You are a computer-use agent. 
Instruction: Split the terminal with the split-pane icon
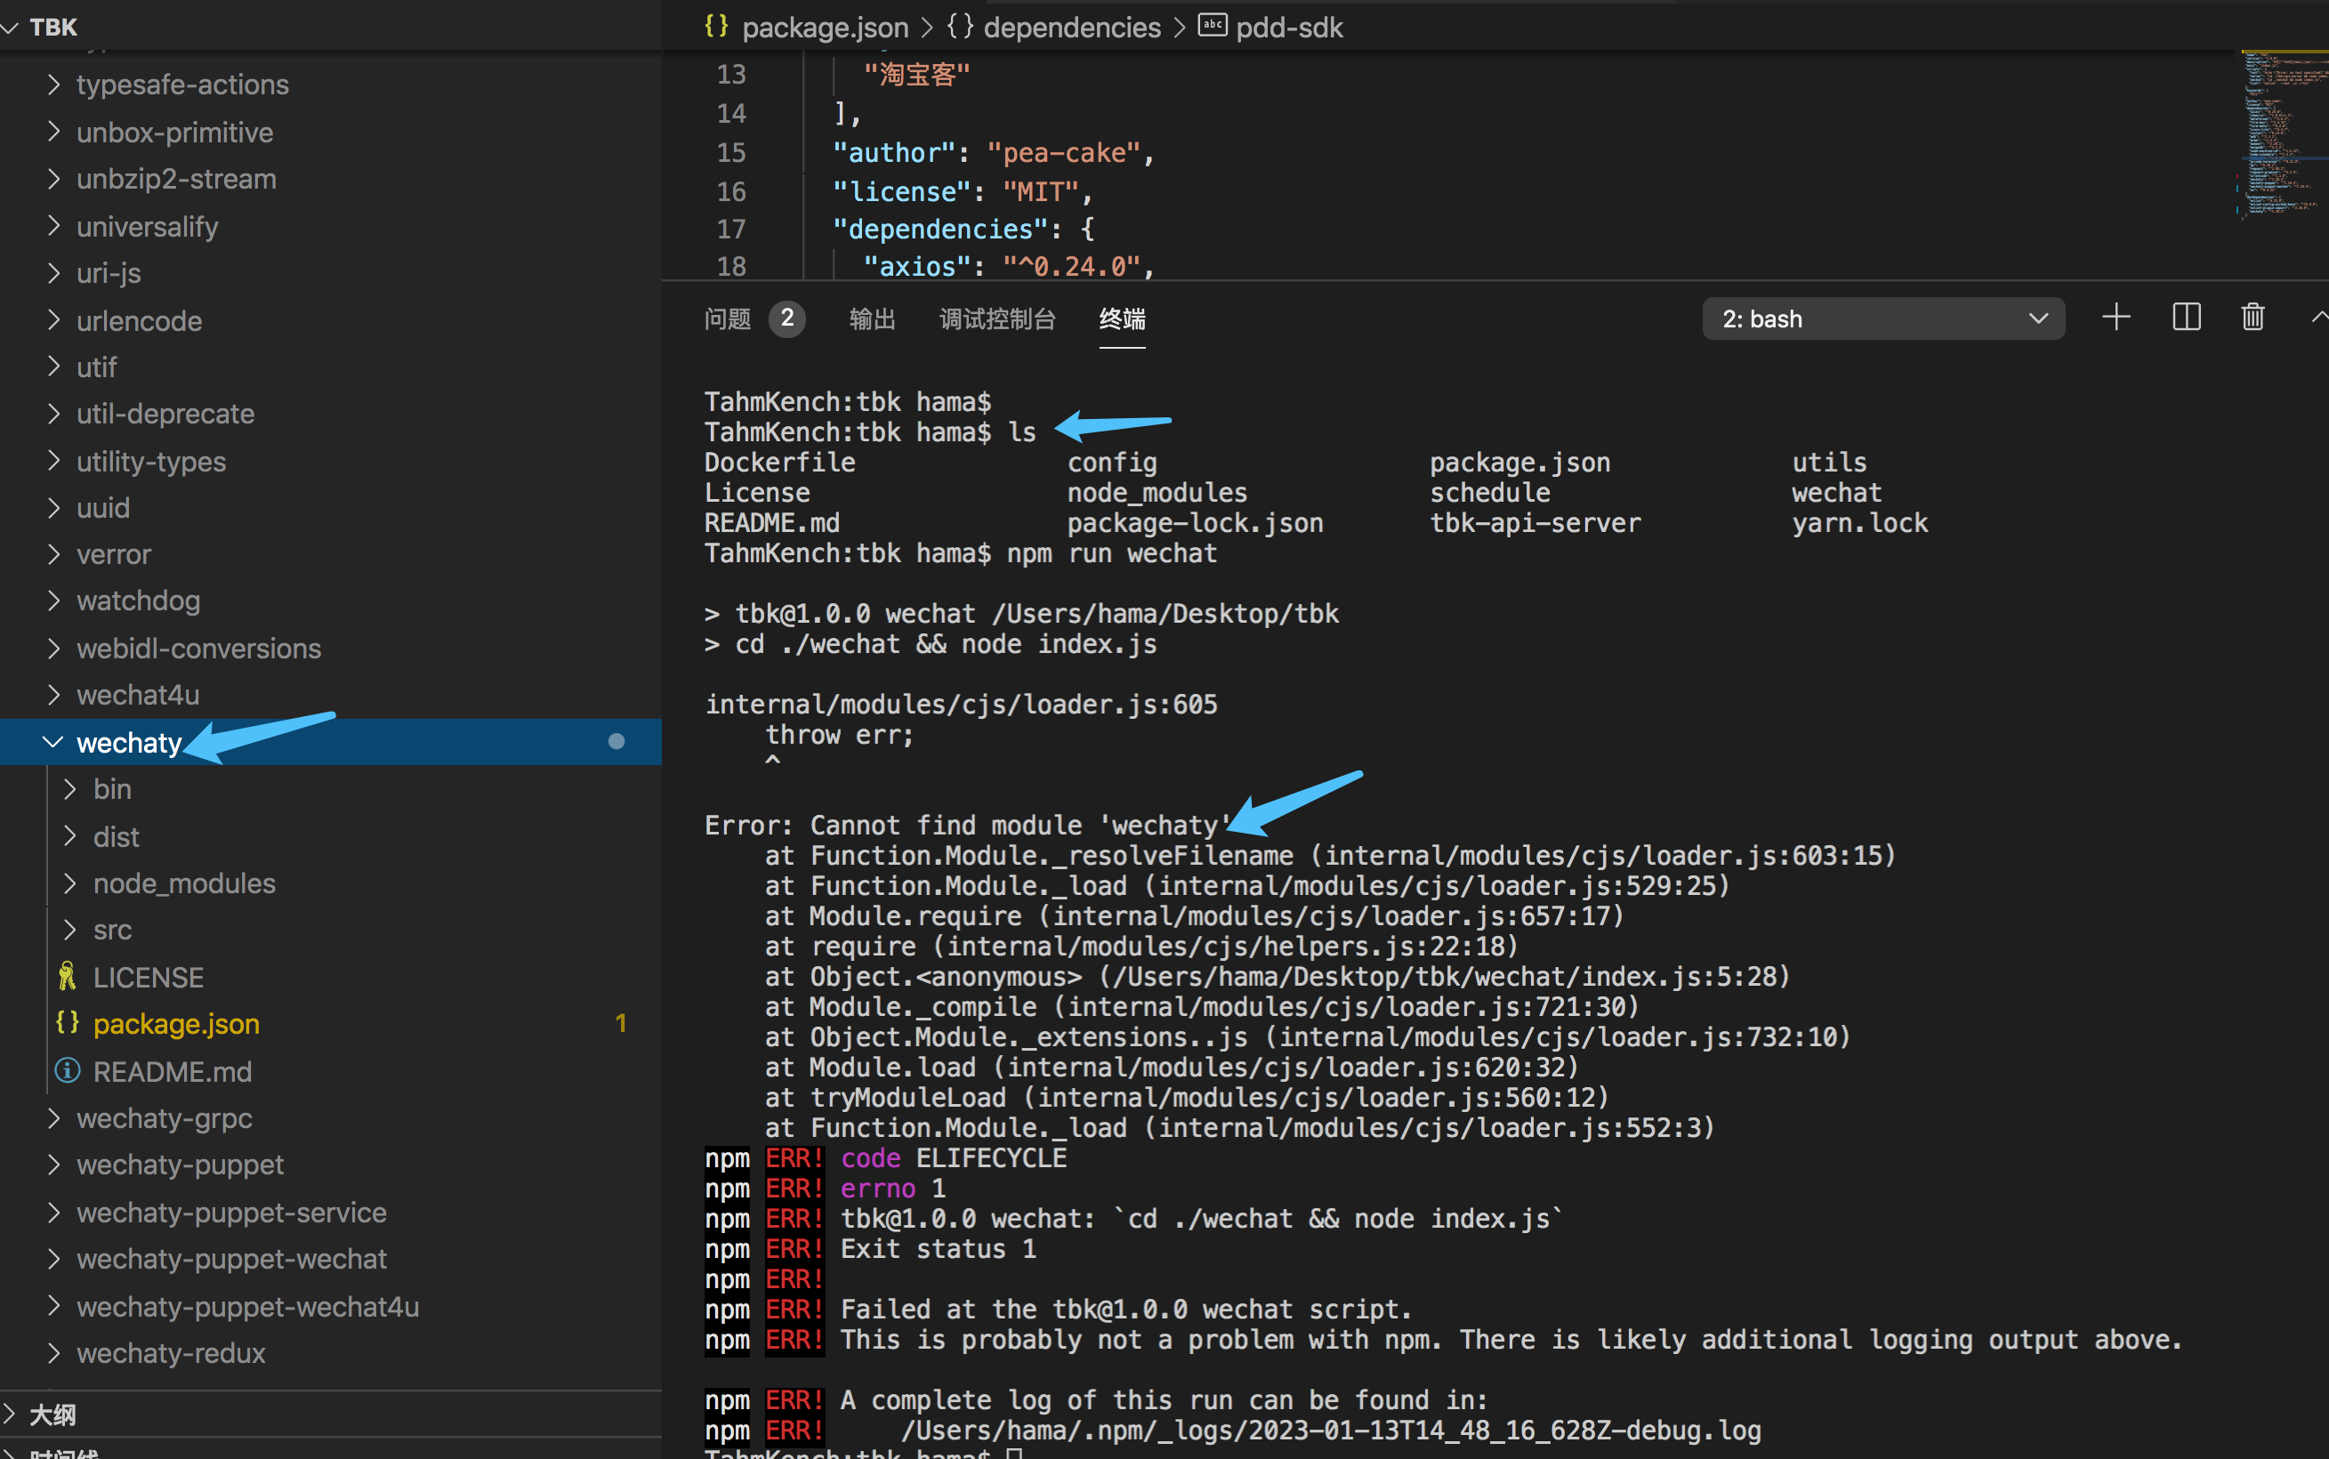[2186, 318]
